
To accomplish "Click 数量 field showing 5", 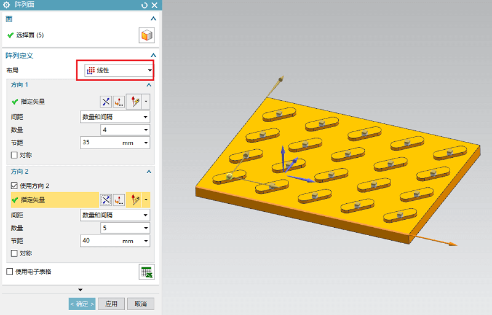I will coord(125,228).
